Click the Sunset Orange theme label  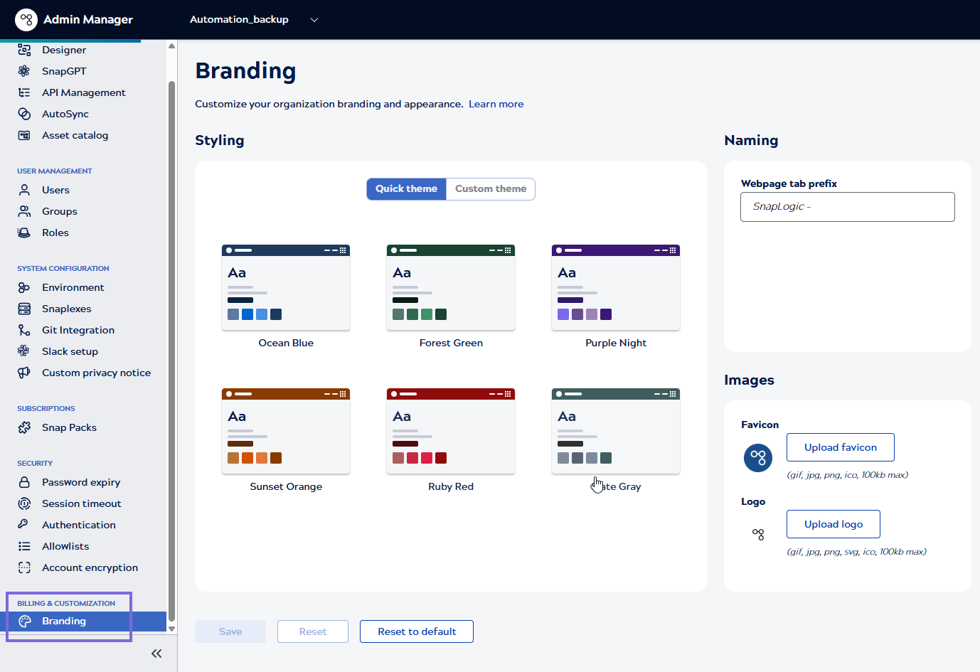pyautogui.click(x=286, y=486)
